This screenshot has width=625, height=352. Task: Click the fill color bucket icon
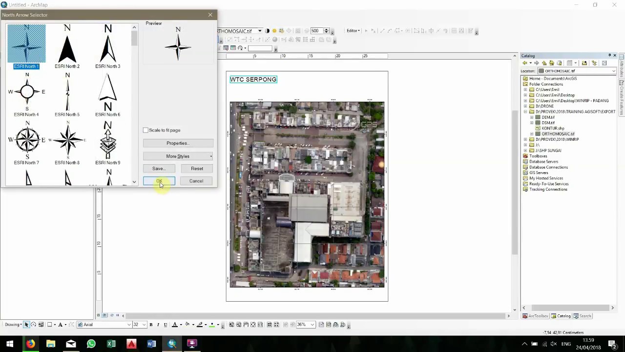coord(187,325)
